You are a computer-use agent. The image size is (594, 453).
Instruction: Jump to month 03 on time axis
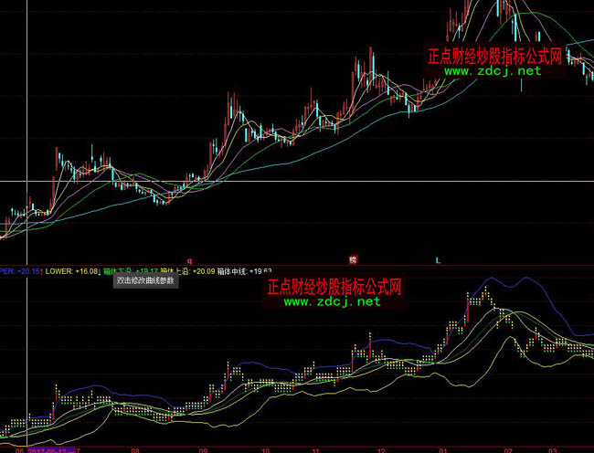(552, 449)
